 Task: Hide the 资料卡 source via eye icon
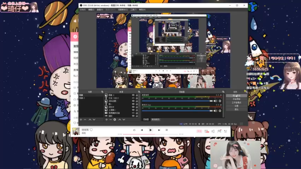click(133, 107)
